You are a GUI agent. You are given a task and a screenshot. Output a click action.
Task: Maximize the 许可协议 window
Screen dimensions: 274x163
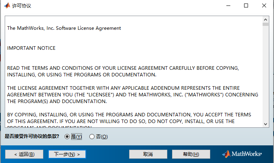(246, 5)
